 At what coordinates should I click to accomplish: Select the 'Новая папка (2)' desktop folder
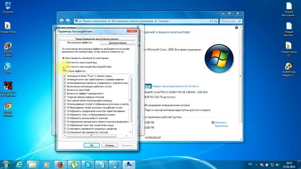pyautogui.click(x=289, y=49)
